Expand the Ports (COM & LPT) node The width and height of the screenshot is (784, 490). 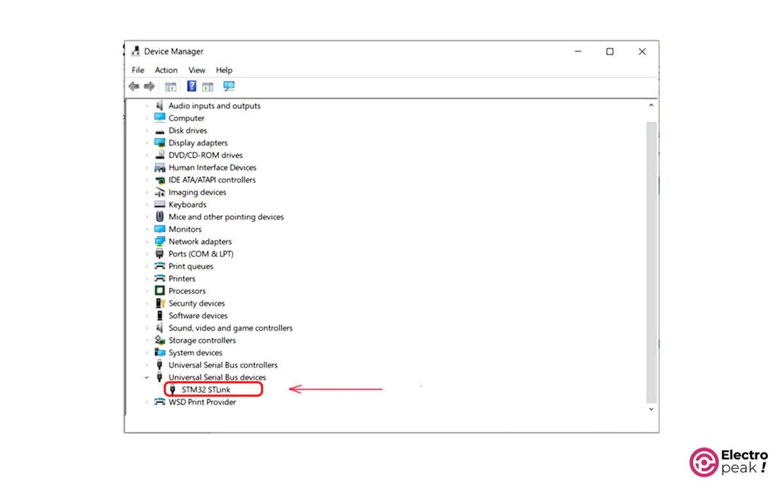[x=147, y=254]
